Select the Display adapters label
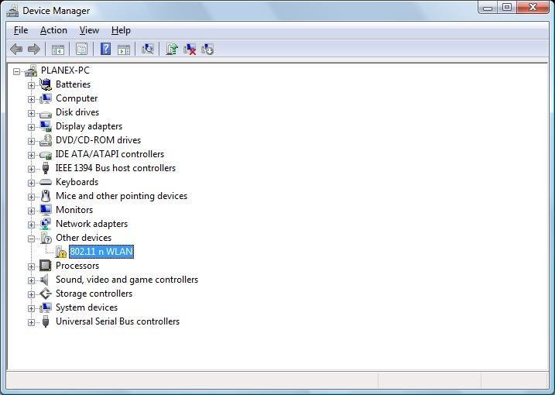 point(89,126)
